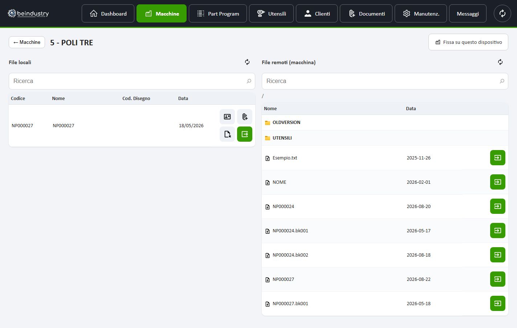This screenshot has height=328, width=517.
Task: Switch to the Part Program tab
Action: [x=218, y=13]
